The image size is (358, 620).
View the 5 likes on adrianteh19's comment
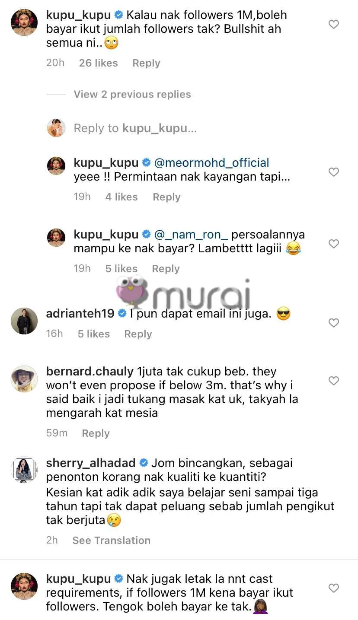[x=94, y=334]
